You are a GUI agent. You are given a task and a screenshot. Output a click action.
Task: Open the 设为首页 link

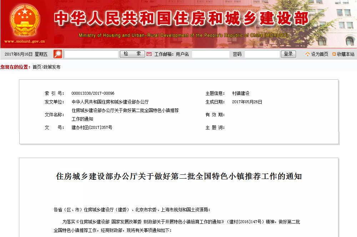point(320,54)
